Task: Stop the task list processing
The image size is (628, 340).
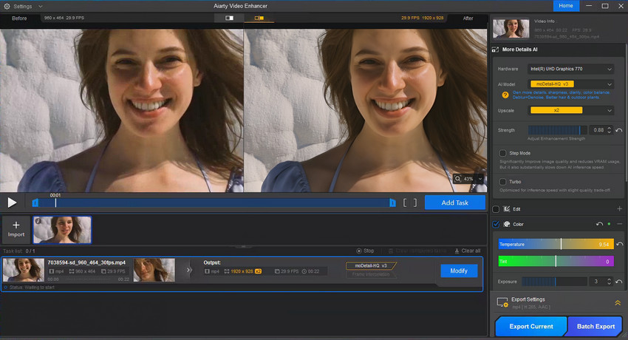Action: [x=365, y=251]
